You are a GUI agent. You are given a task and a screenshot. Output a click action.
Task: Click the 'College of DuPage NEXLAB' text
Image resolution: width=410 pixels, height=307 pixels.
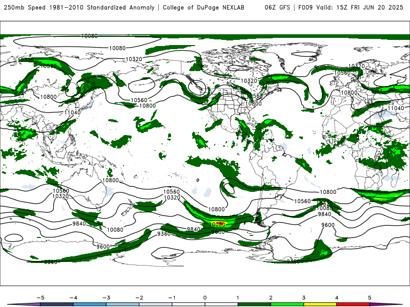pos(203,8)
